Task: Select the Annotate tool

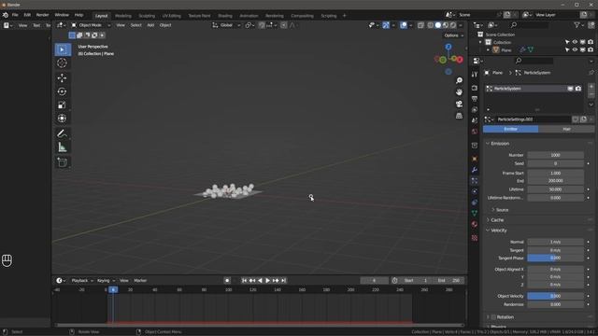Action: [x=62, y=133]
